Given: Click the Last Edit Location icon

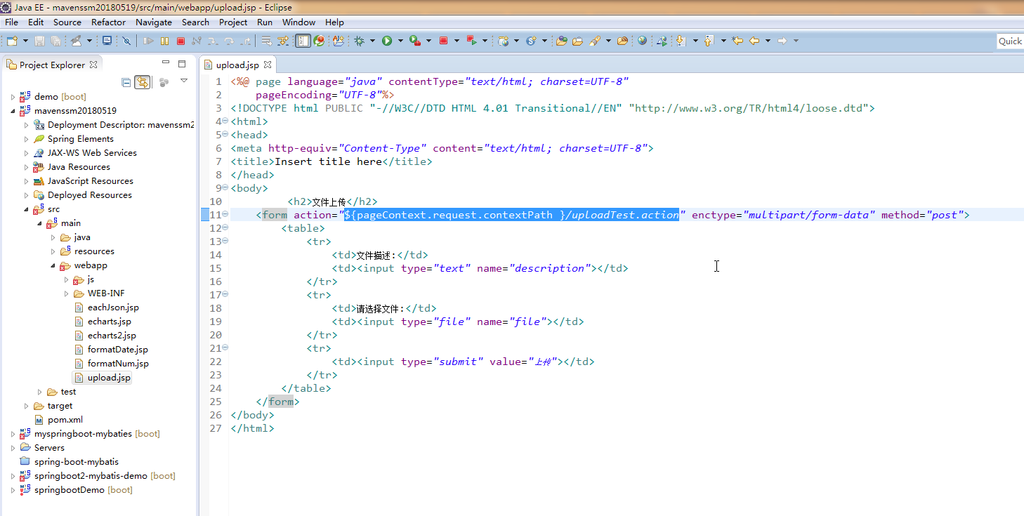Looking at the screenshot, I should pos(737,41).
